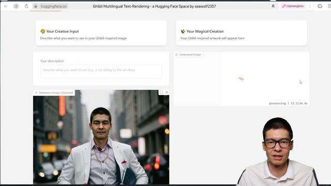The image size is (331, 186).
Task: Reload the page with the refresh icon
Action: [x=26, y=6]
